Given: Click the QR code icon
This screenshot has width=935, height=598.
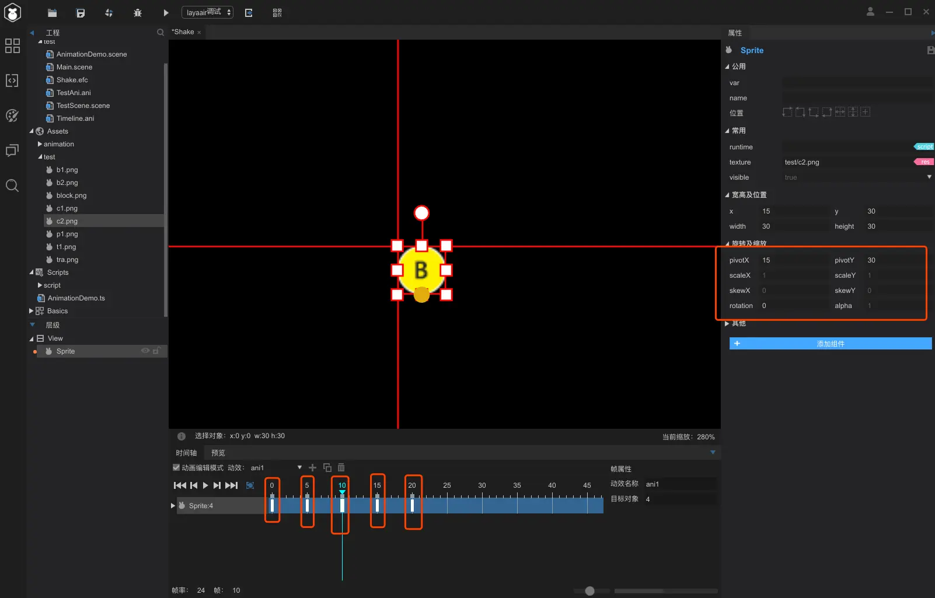Looking at the screenshot, I should [277, 13].
